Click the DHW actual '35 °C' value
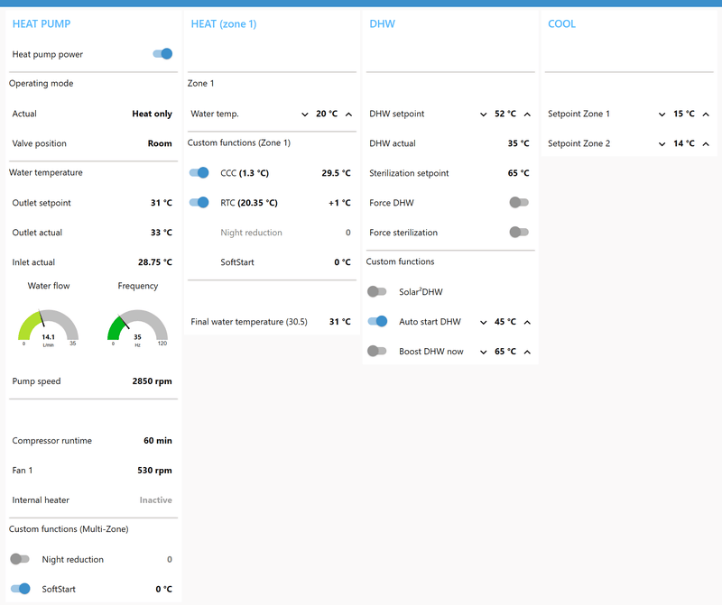Screen dimensions: 722x605 (518, 143)
